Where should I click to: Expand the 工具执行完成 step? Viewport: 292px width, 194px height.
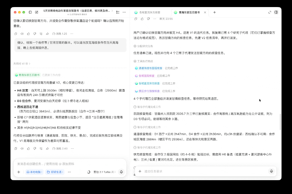point(143,61)
